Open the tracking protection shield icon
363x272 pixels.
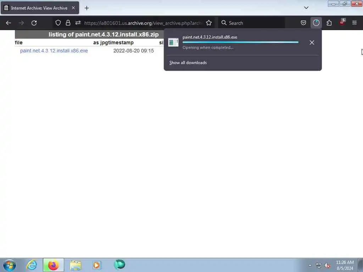[58, 23]
